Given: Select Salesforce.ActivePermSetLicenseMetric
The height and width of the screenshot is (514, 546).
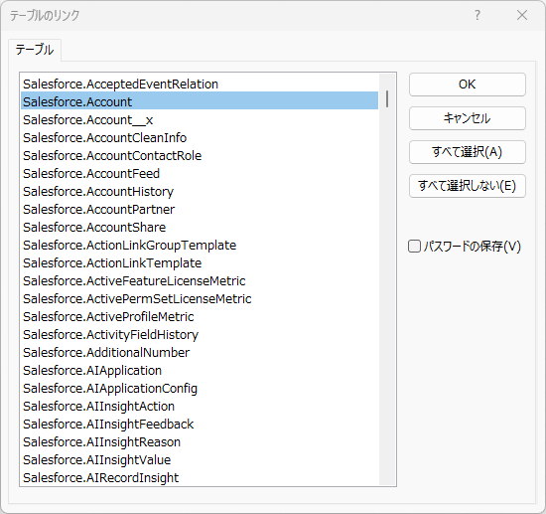Looking at the screenshot, I should (x=200, y=299).
